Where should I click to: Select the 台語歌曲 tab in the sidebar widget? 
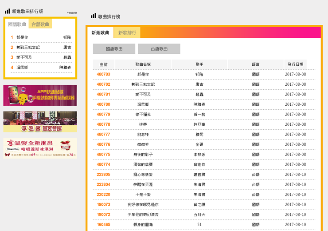pos(40,24)
